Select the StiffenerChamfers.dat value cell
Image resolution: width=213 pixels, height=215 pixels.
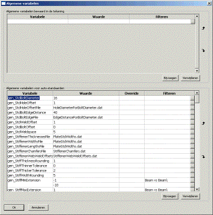(x=86, y=151)
